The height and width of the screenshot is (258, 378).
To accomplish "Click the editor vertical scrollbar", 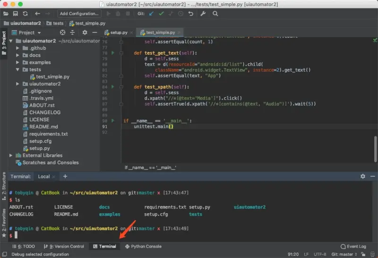I will pos(375,149).
